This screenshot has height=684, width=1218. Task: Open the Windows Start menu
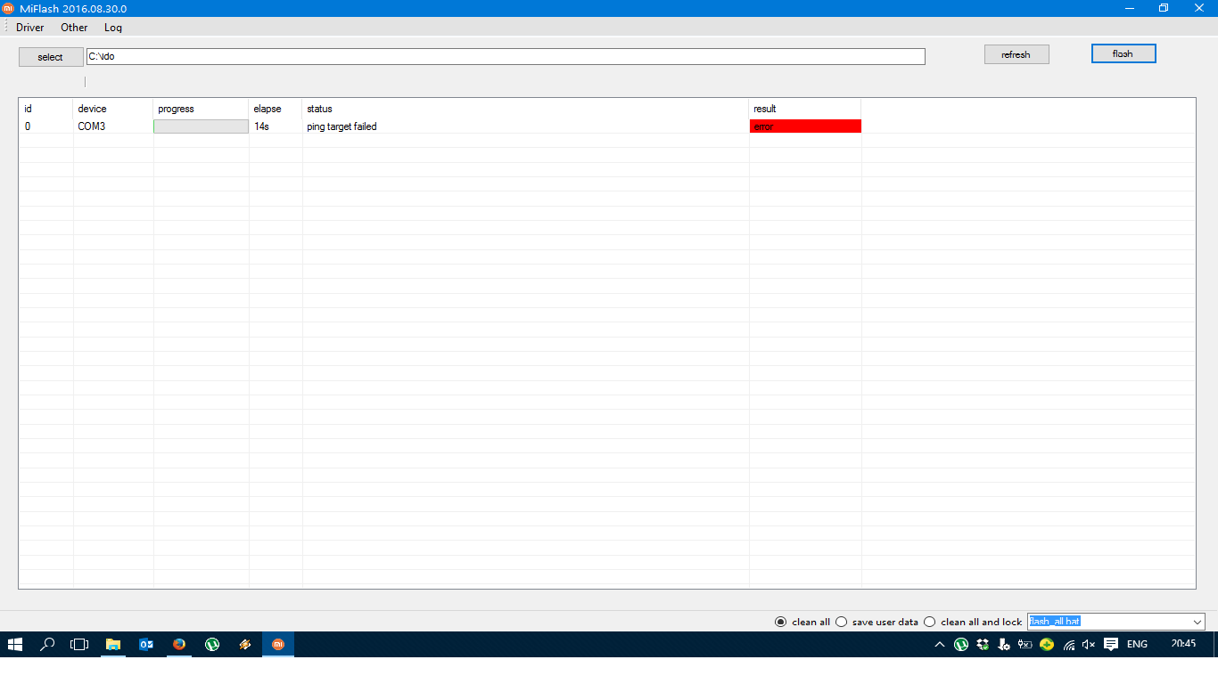coord(15,644)
